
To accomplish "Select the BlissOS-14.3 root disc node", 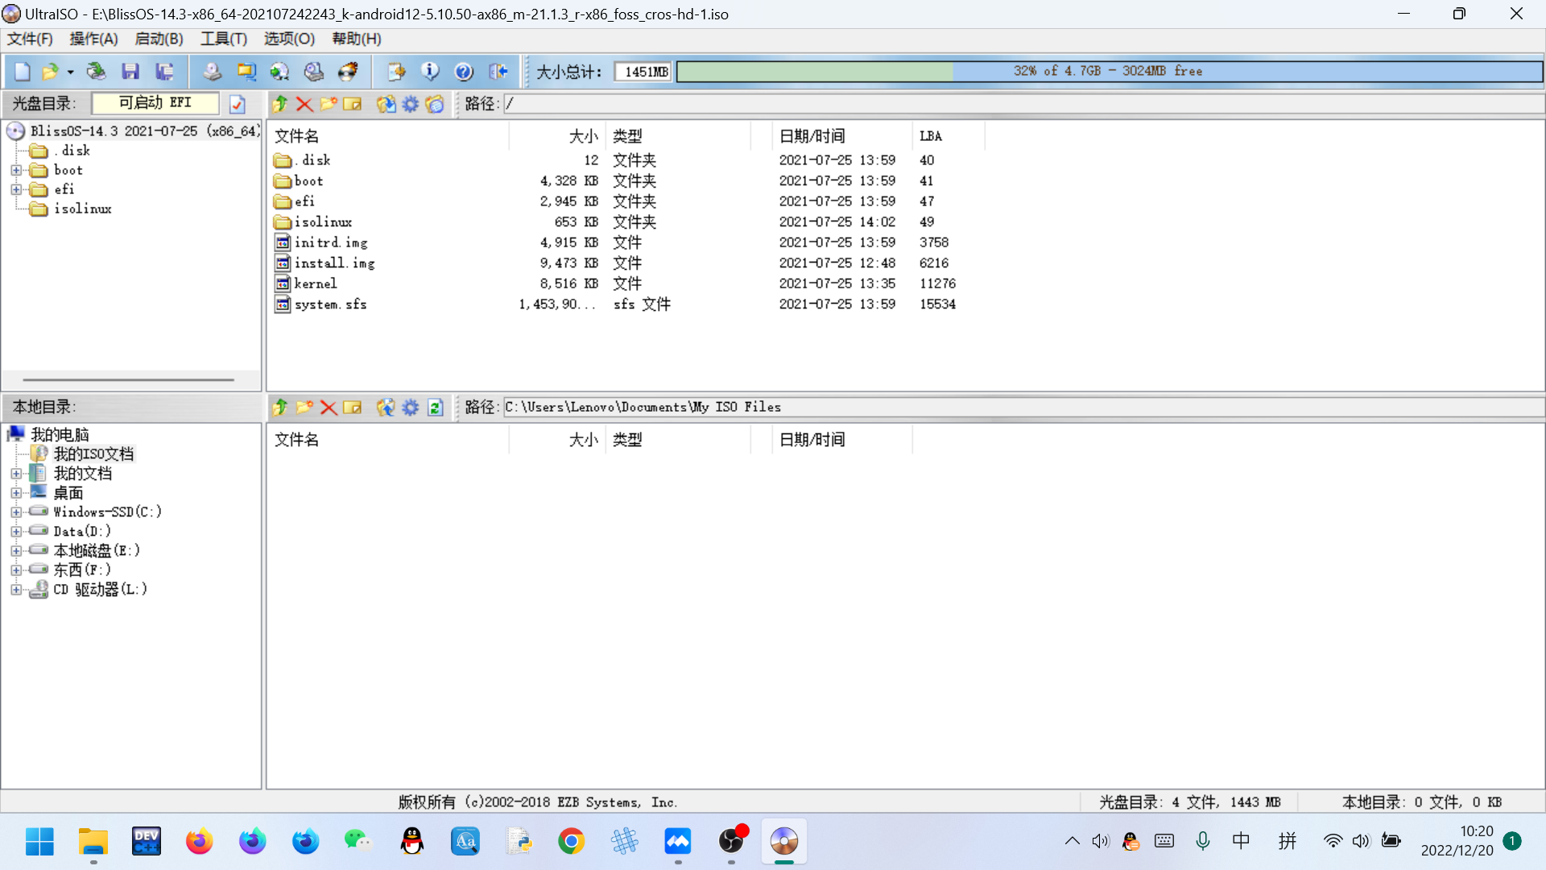I will (x=145, y=130).
